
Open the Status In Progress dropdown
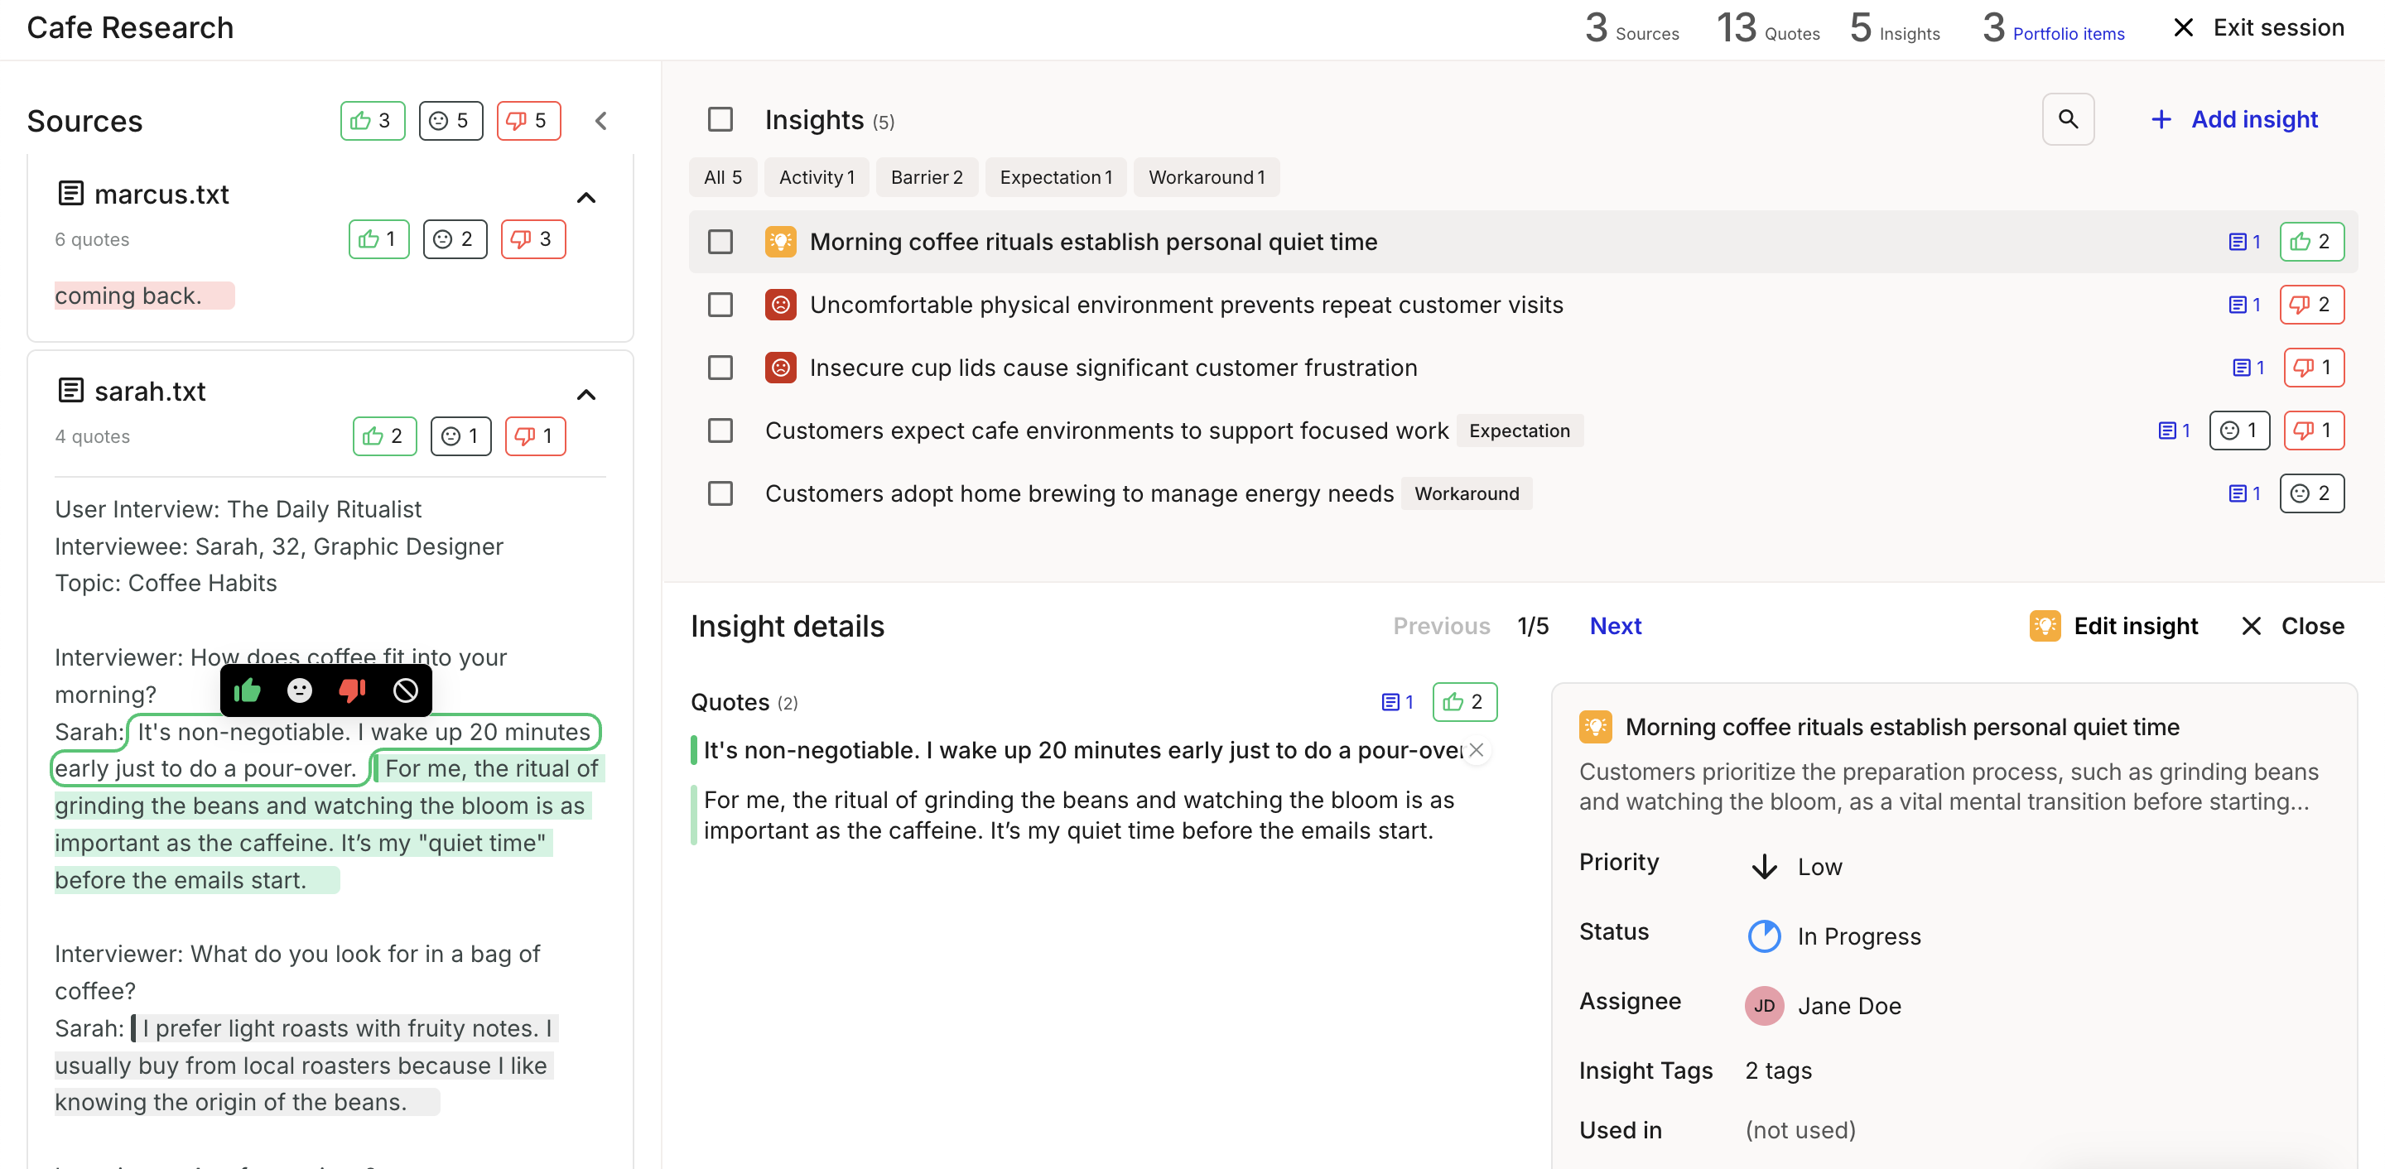pyautogui.click(x=1833, y=936)
